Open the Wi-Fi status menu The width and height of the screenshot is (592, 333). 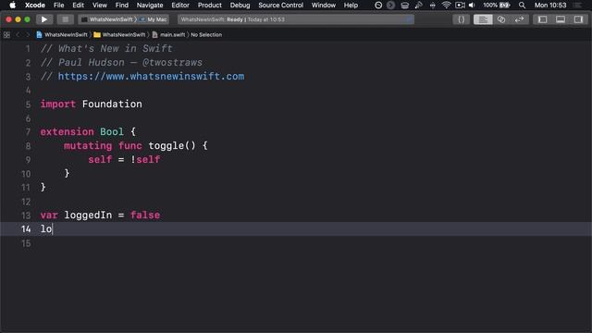click(x=446, y=5)
